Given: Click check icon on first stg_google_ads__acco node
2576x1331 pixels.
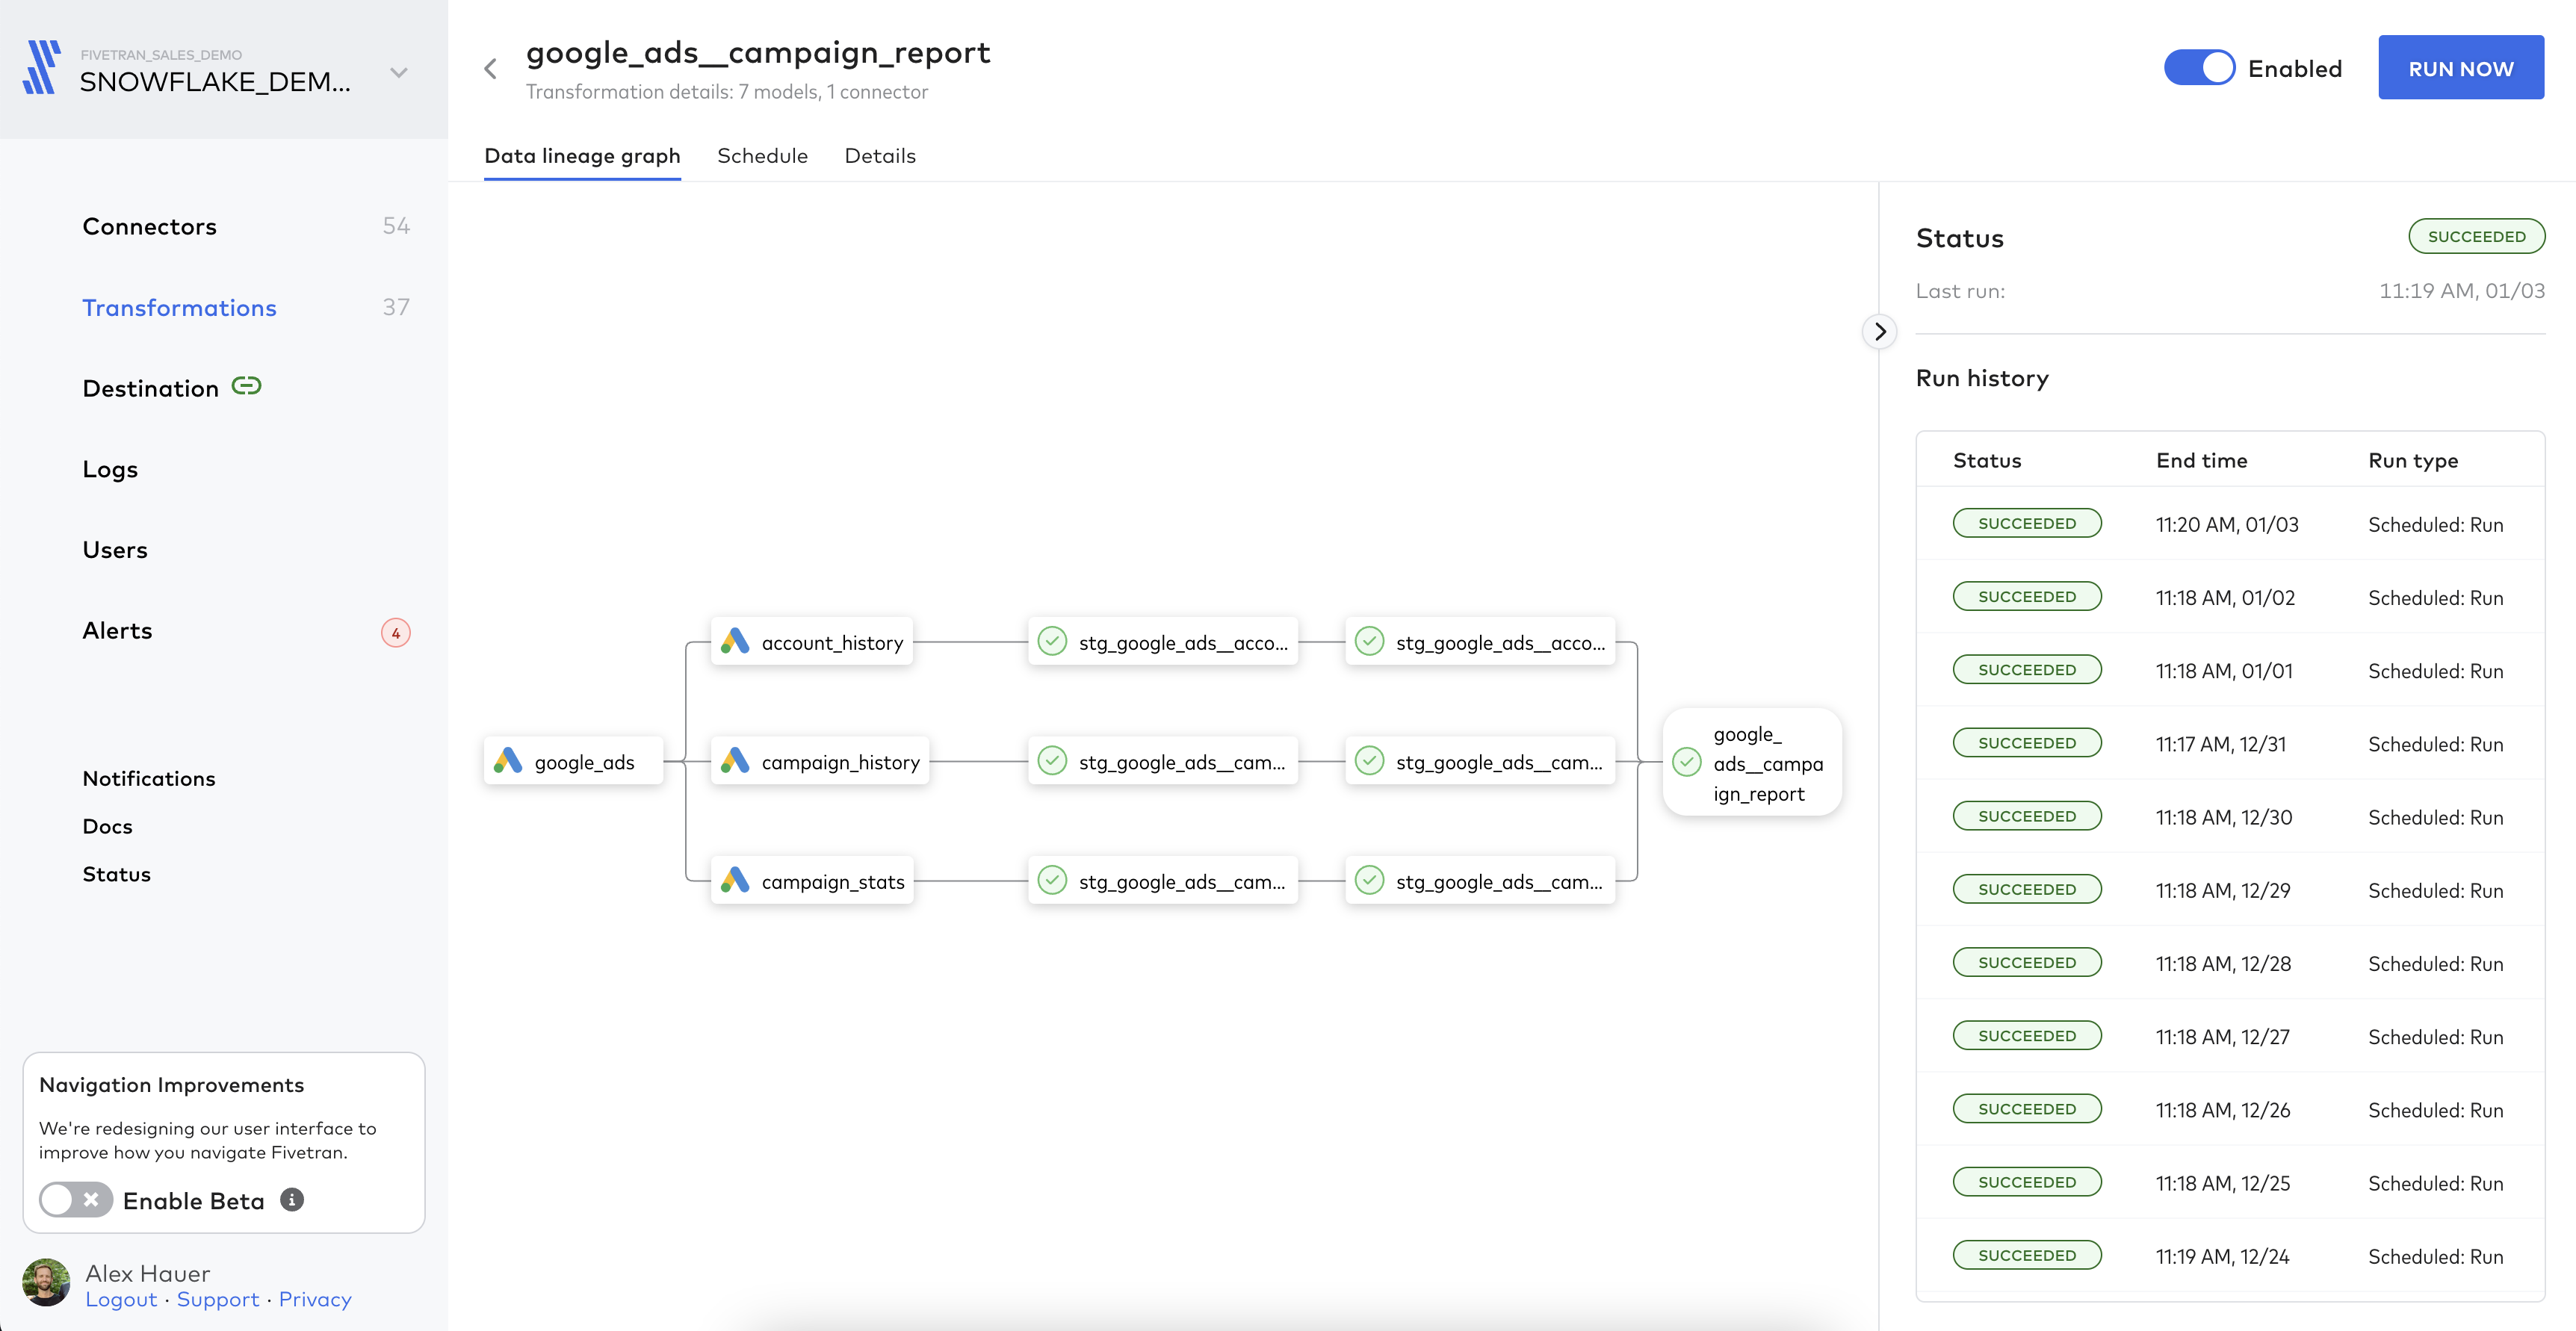Looking at the screenshot, I should [x=1052, y=641].
